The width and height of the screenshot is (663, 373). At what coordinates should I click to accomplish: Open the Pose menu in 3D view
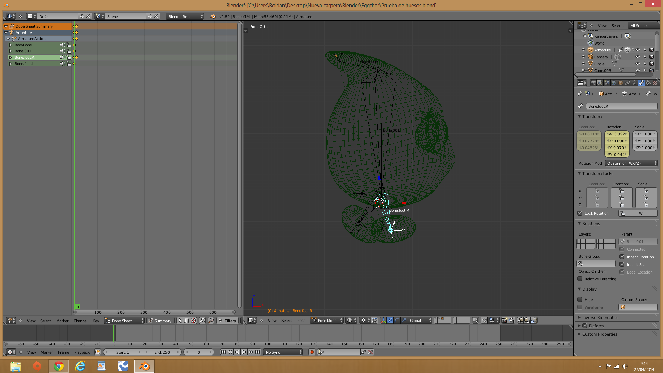pos(301,320)
